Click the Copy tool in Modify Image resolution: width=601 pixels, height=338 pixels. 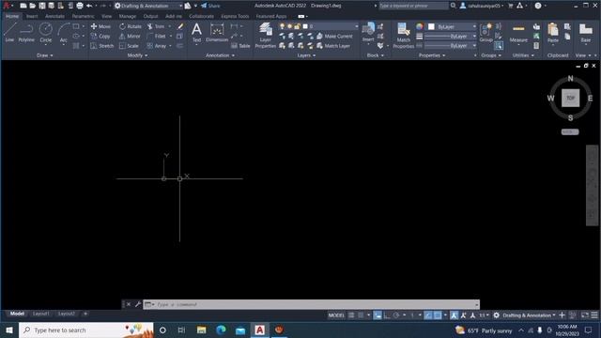coord(100,36)
